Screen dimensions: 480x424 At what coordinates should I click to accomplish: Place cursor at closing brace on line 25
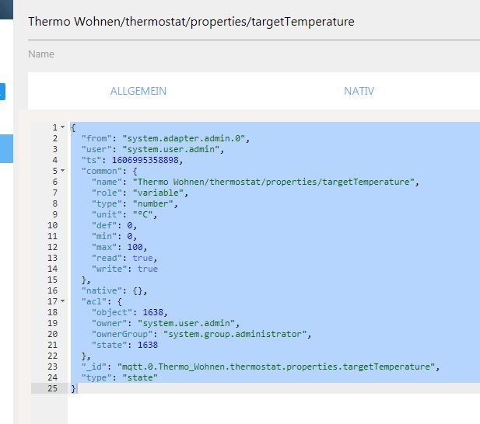73,388
